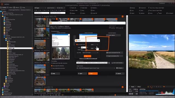This screenshot has width=175, height=98.
Task: Click the grid view icon in info panel
Action: tap(137, 94)
